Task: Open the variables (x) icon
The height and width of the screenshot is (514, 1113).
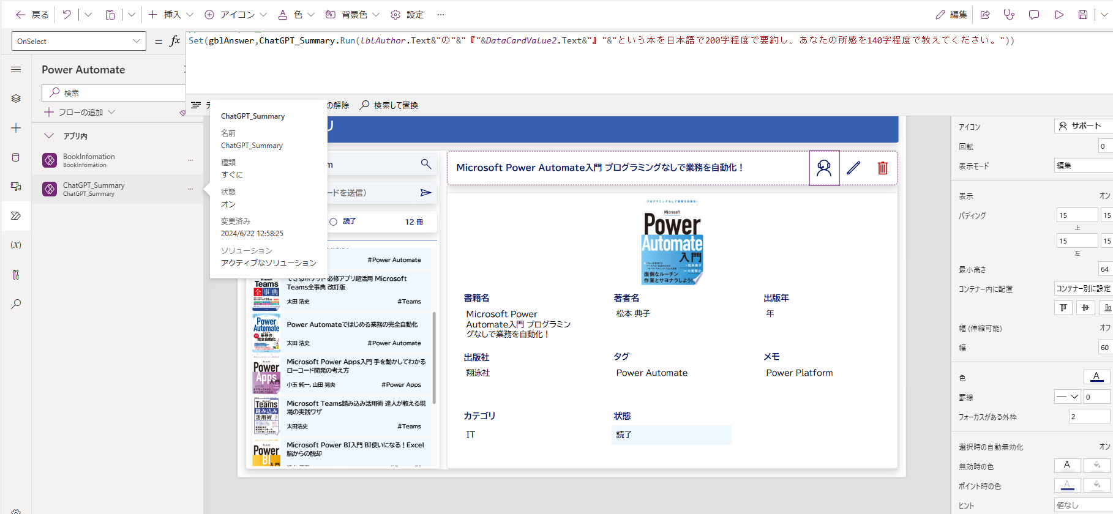Action: click(16, 245)
